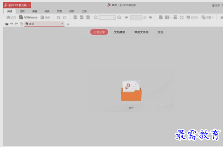
Task: Switch to the 转换 ribbon tab
Action: pos(47,11)
